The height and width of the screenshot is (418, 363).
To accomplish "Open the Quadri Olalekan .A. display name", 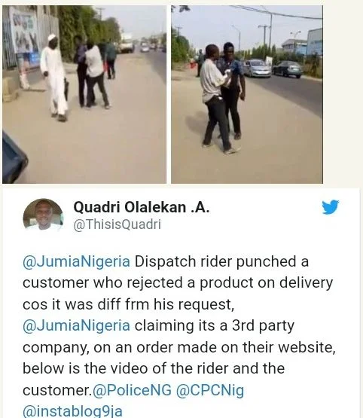I will click(142, 207).
